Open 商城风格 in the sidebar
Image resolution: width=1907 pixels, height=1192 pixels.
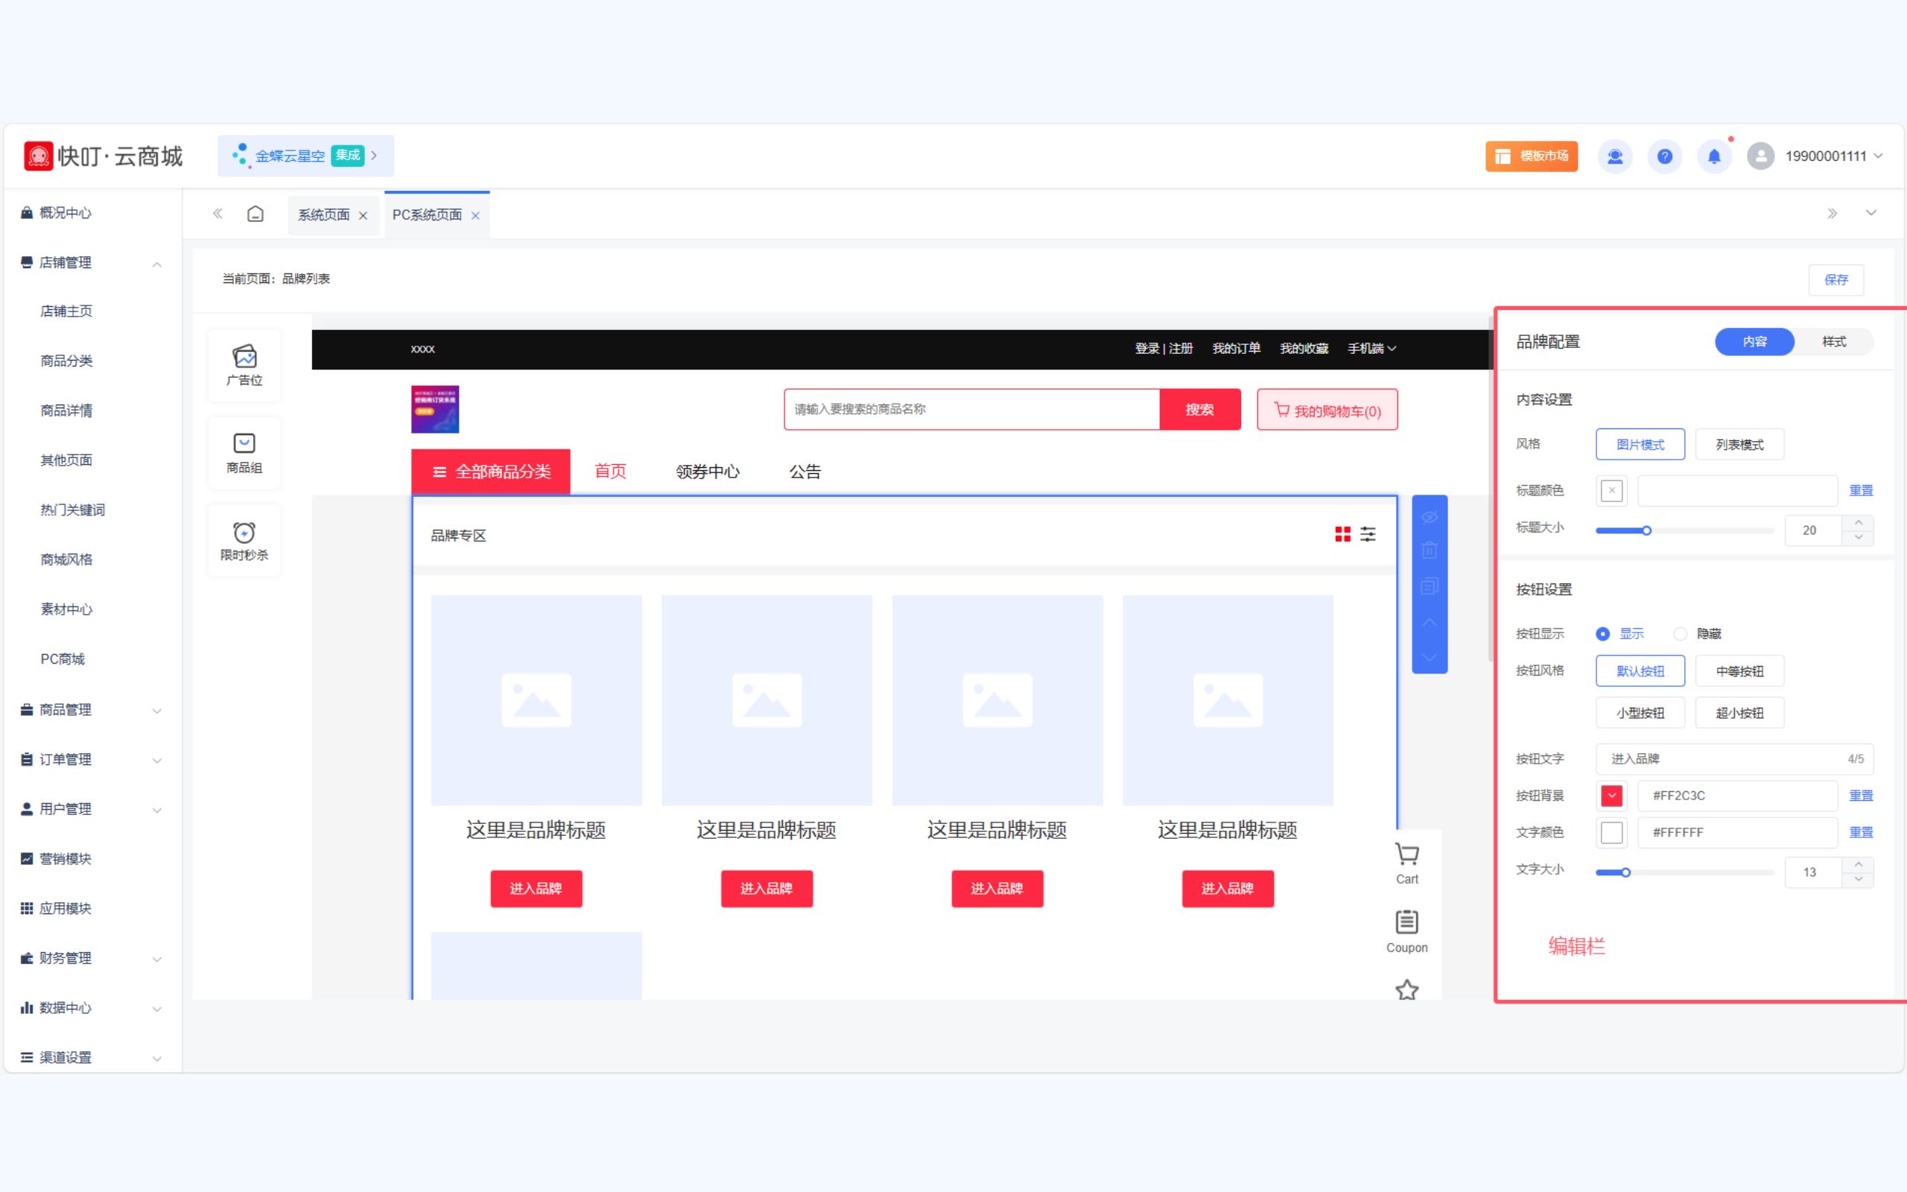pyautogui.click(x=66, y=559)
